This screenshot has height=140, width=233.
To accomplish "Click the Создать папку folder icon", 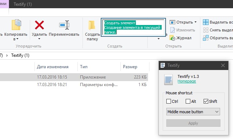I will pyautogui.click(x=92, y=25).
